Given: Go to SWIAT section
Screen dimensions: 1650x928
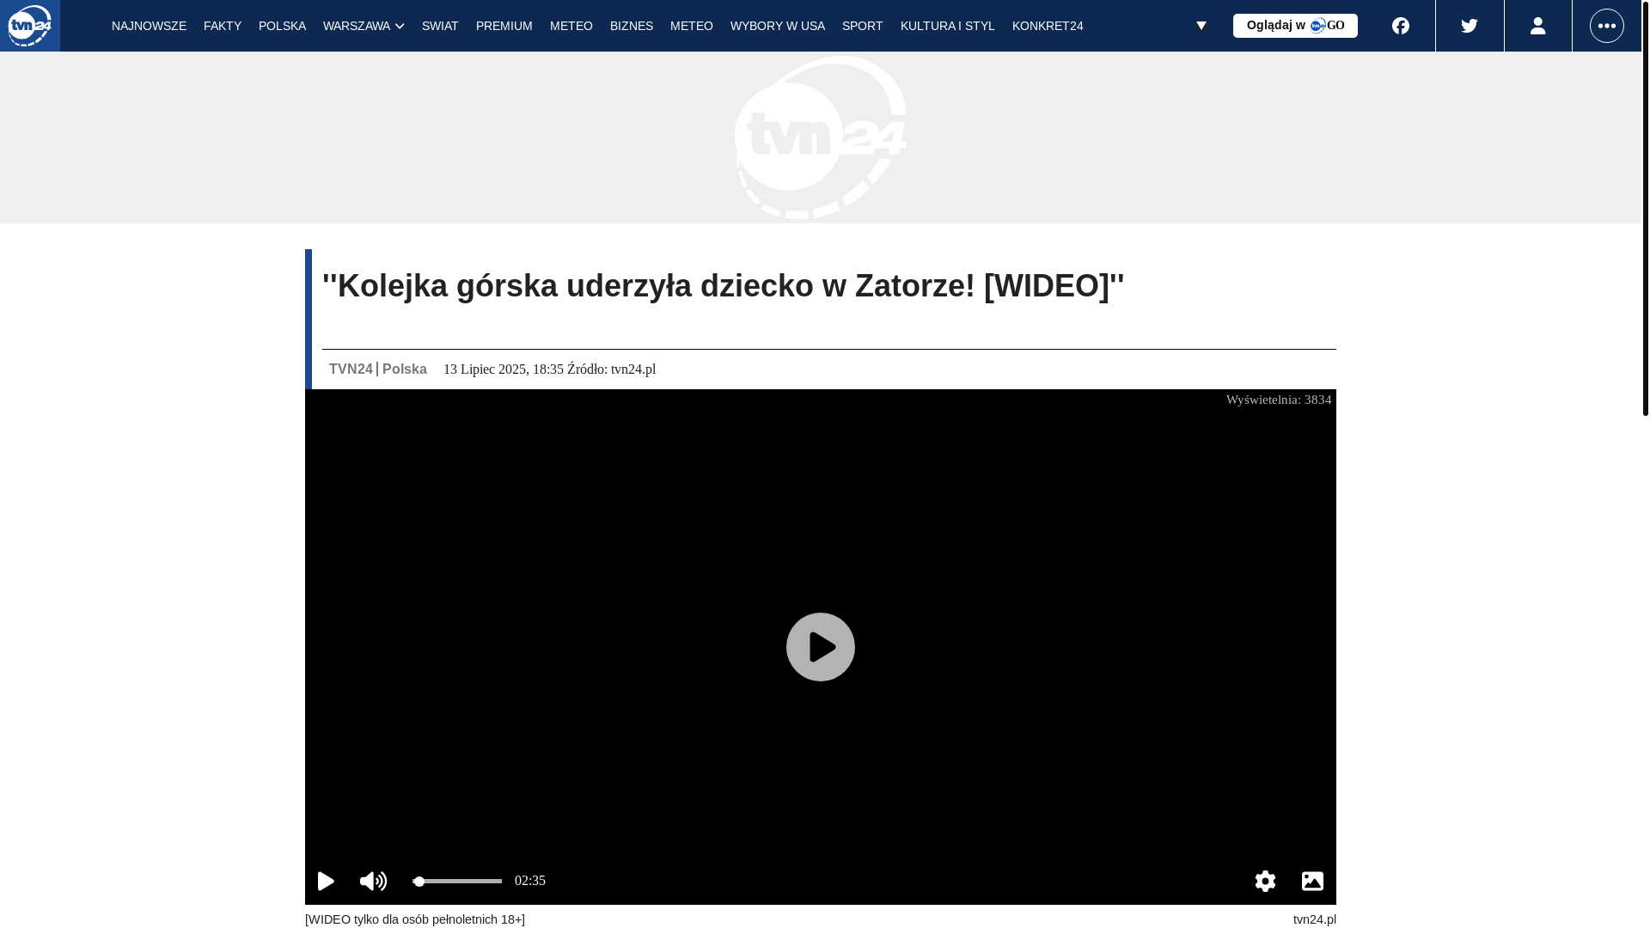Looking at the screenshot, I should tap(440, 26).
